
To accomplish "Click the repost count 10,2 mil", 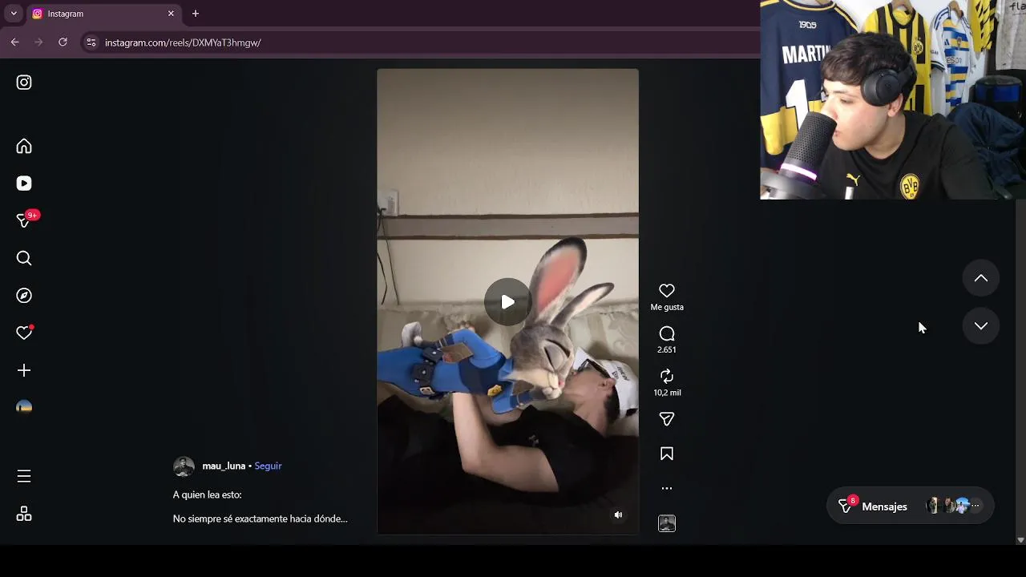I will click(667, 393).
